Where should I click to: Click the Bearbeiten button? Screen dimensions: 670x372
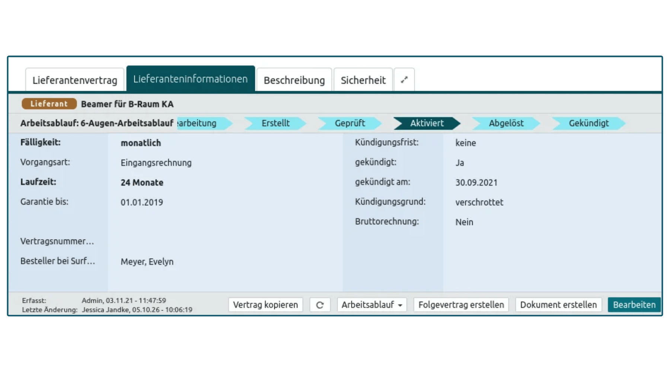click(x=634, y=305)
